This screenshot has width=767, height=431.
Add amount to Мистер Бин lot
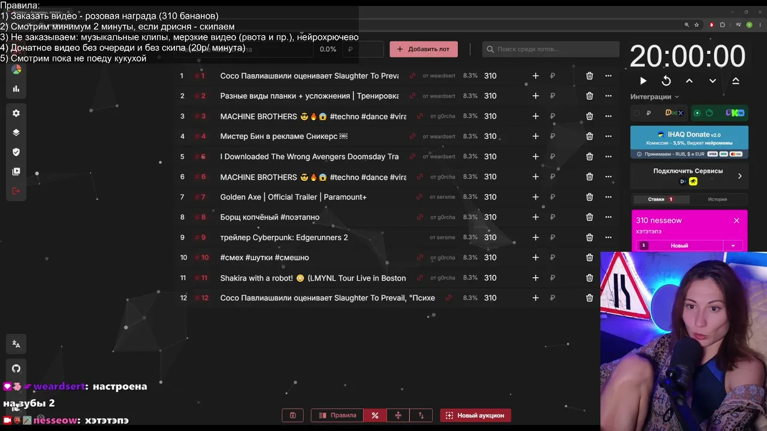click(536, 136)
